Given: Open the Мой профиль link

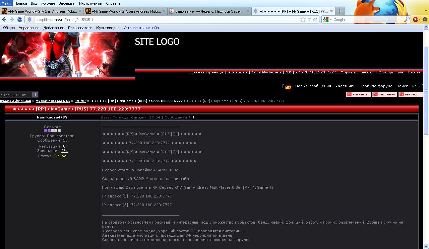Looking at the screenshot, I should coord(391,72).
